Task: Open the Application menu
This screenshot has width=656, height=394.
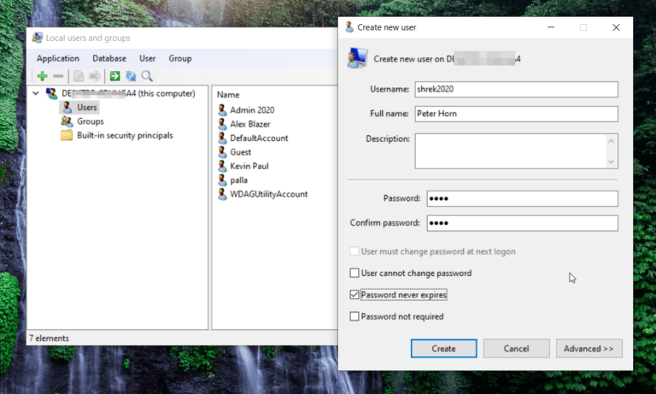Action: point(58,58)
